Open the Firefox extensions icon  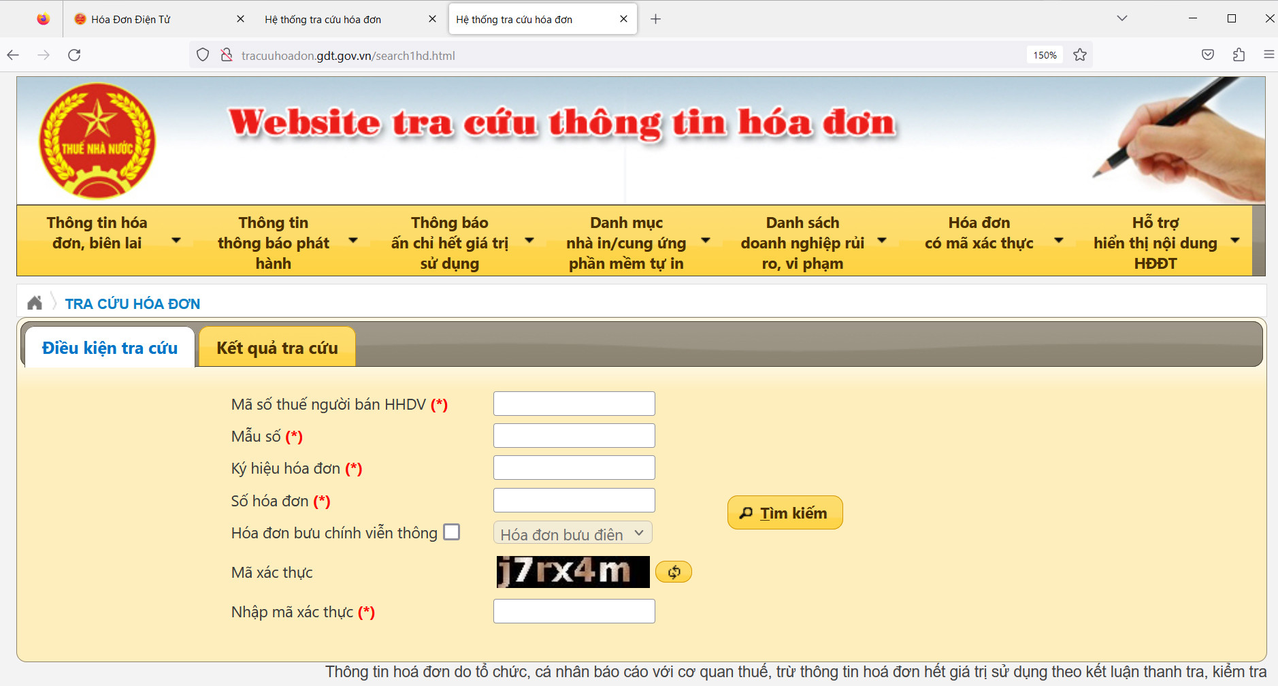(x=1239, y=55)
